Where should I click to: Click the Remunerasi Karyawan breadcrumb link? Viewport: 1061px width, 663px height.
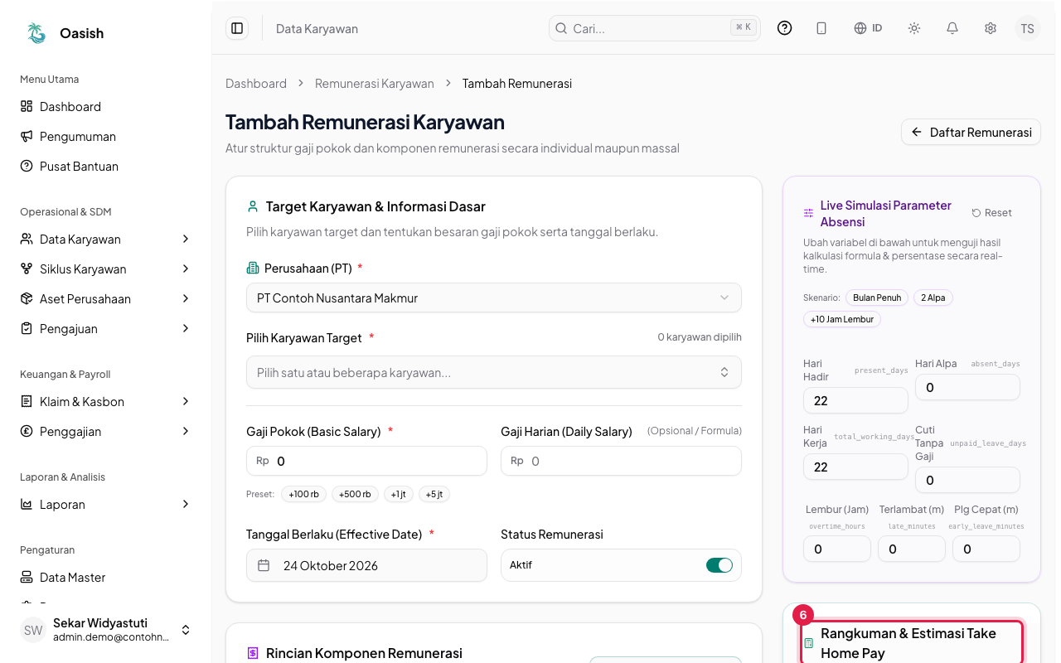[375, 83]
